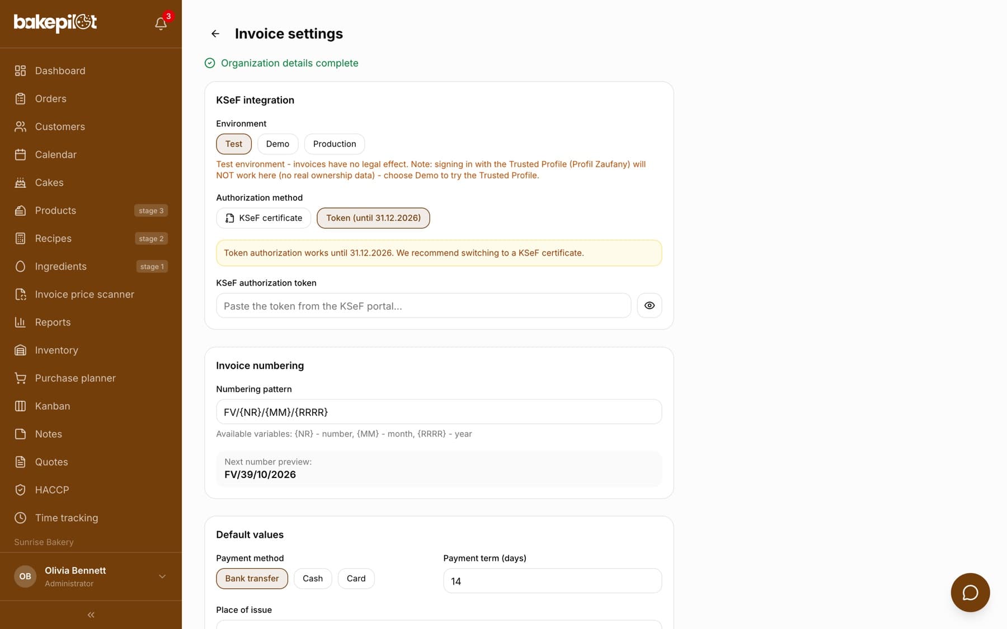1007x629 pixels.
Task: Select the Production environment option
Action: pyautogui.click(x=335, y=144)
